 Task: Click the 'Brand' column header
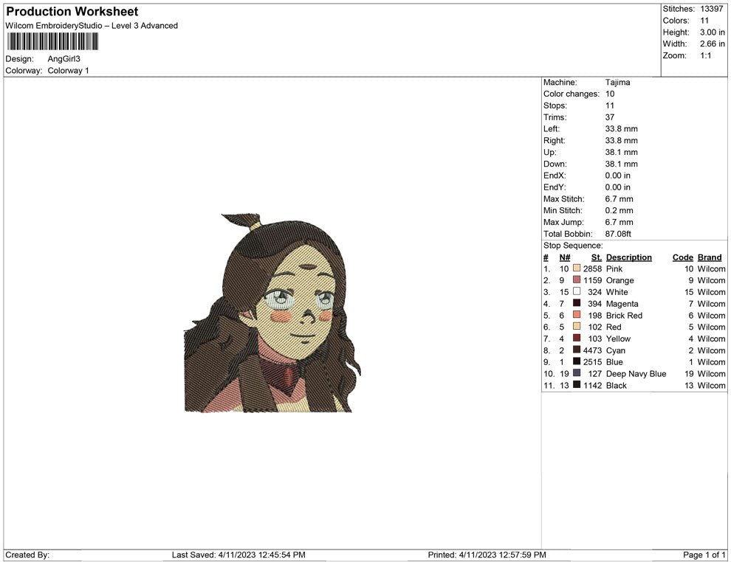pyautogui.click(x=710, y=257)
